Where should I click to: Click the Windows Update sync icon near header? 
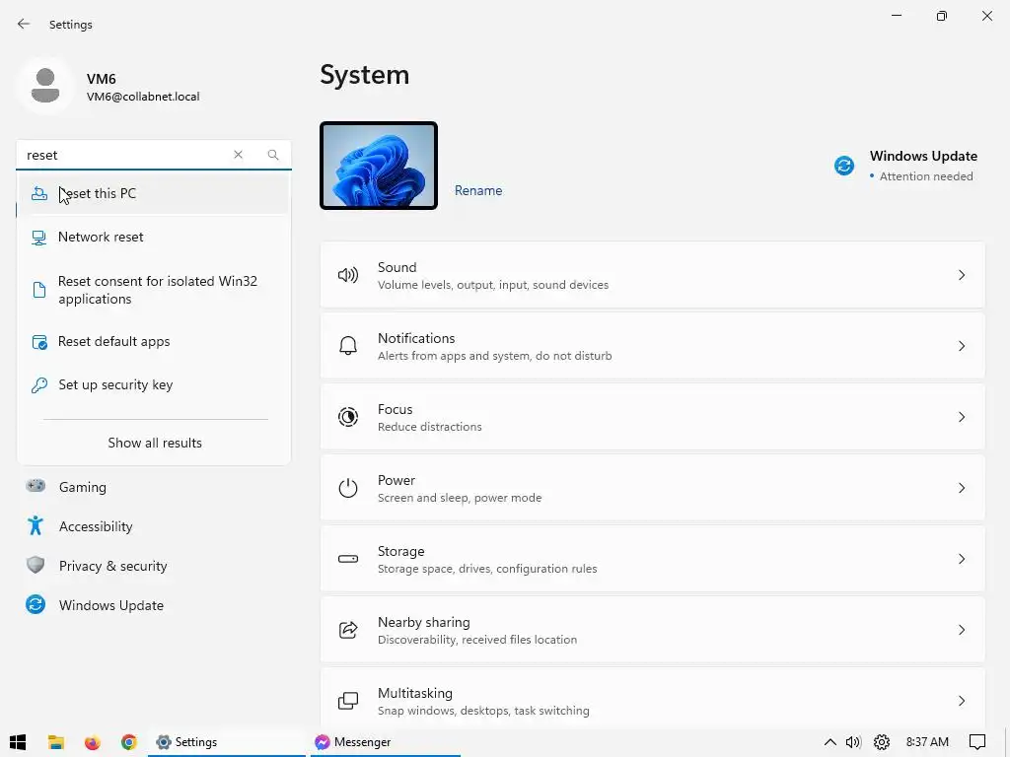coord(844,166)
